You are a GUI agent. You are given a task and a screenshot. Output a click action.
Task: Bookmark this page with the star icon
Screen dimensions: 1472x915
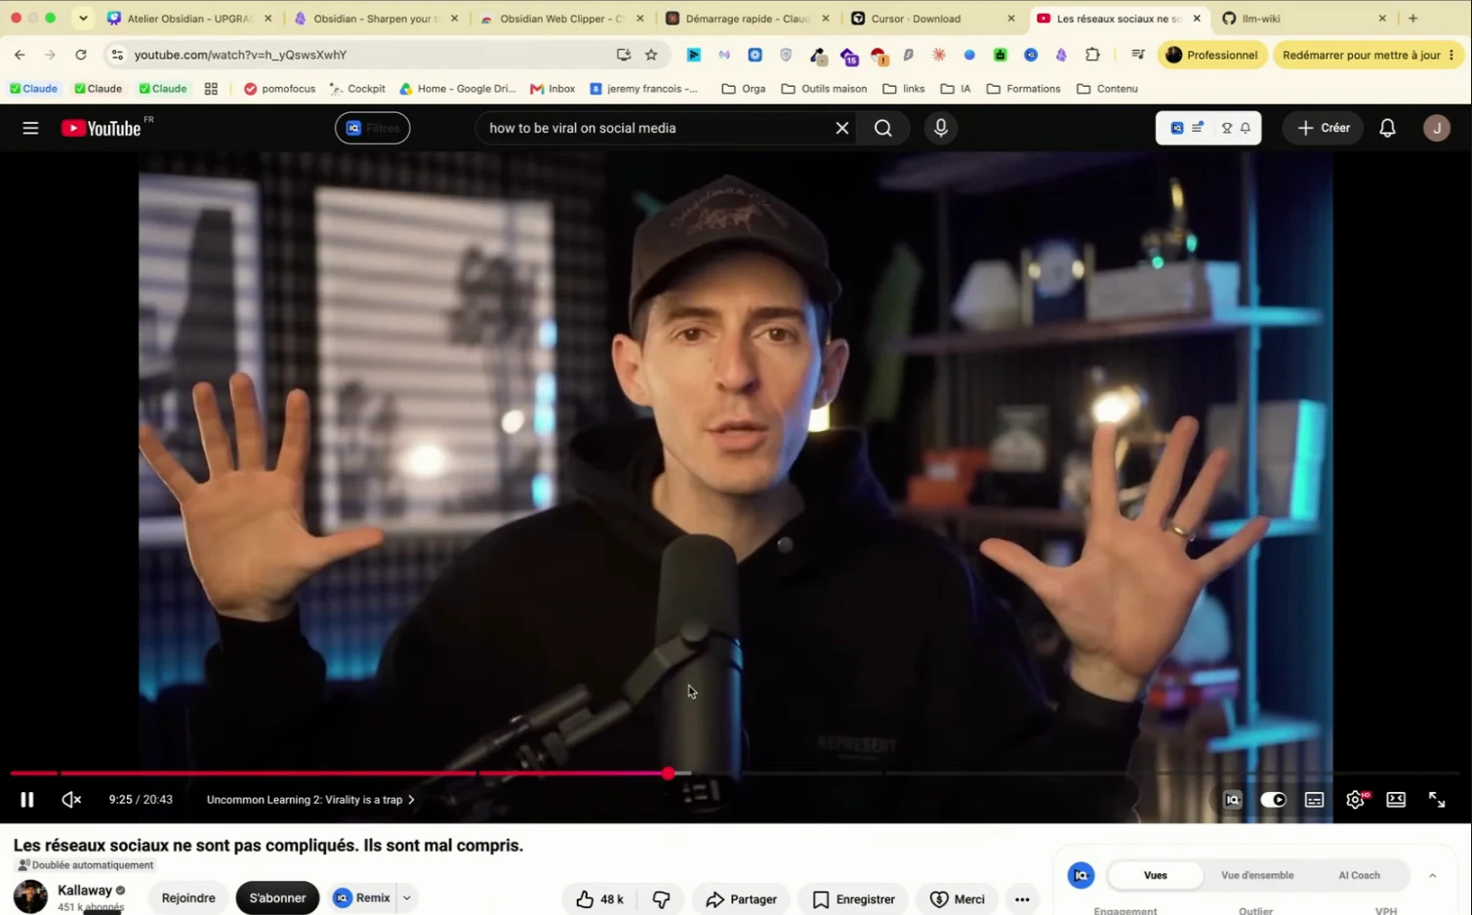click(x=651, y=55)
